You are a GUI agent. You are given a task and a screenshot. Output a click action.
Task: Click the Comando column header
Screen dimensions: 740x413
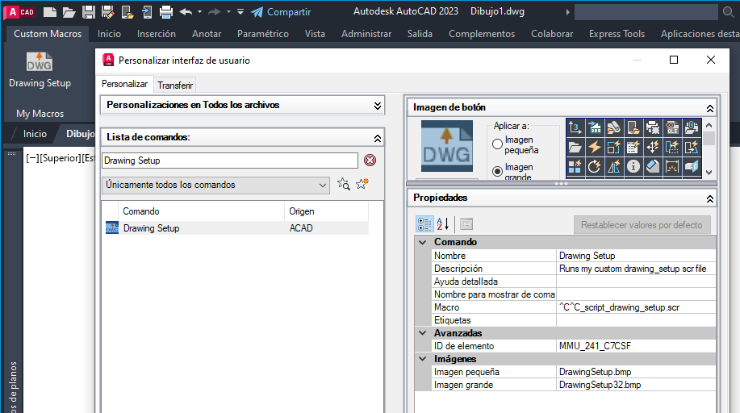tap(202, 211)
